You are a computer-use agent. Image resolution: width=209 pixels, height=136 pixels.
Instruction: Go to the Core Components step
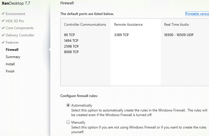point(20,28)
